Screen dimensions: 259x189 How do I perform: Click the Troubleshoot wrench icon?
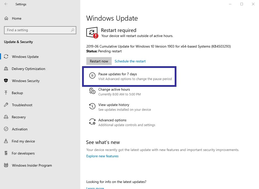tap(6, 105)
